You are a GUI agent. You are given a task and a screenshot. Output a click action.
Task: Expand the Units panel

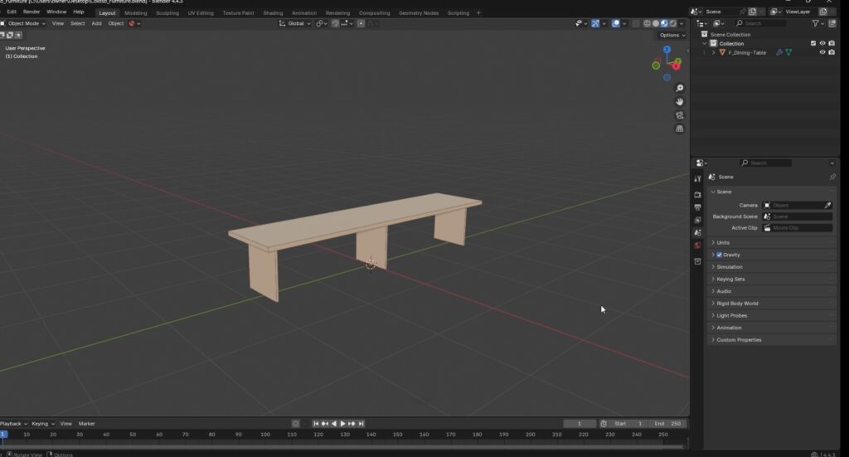pos(772,242)
